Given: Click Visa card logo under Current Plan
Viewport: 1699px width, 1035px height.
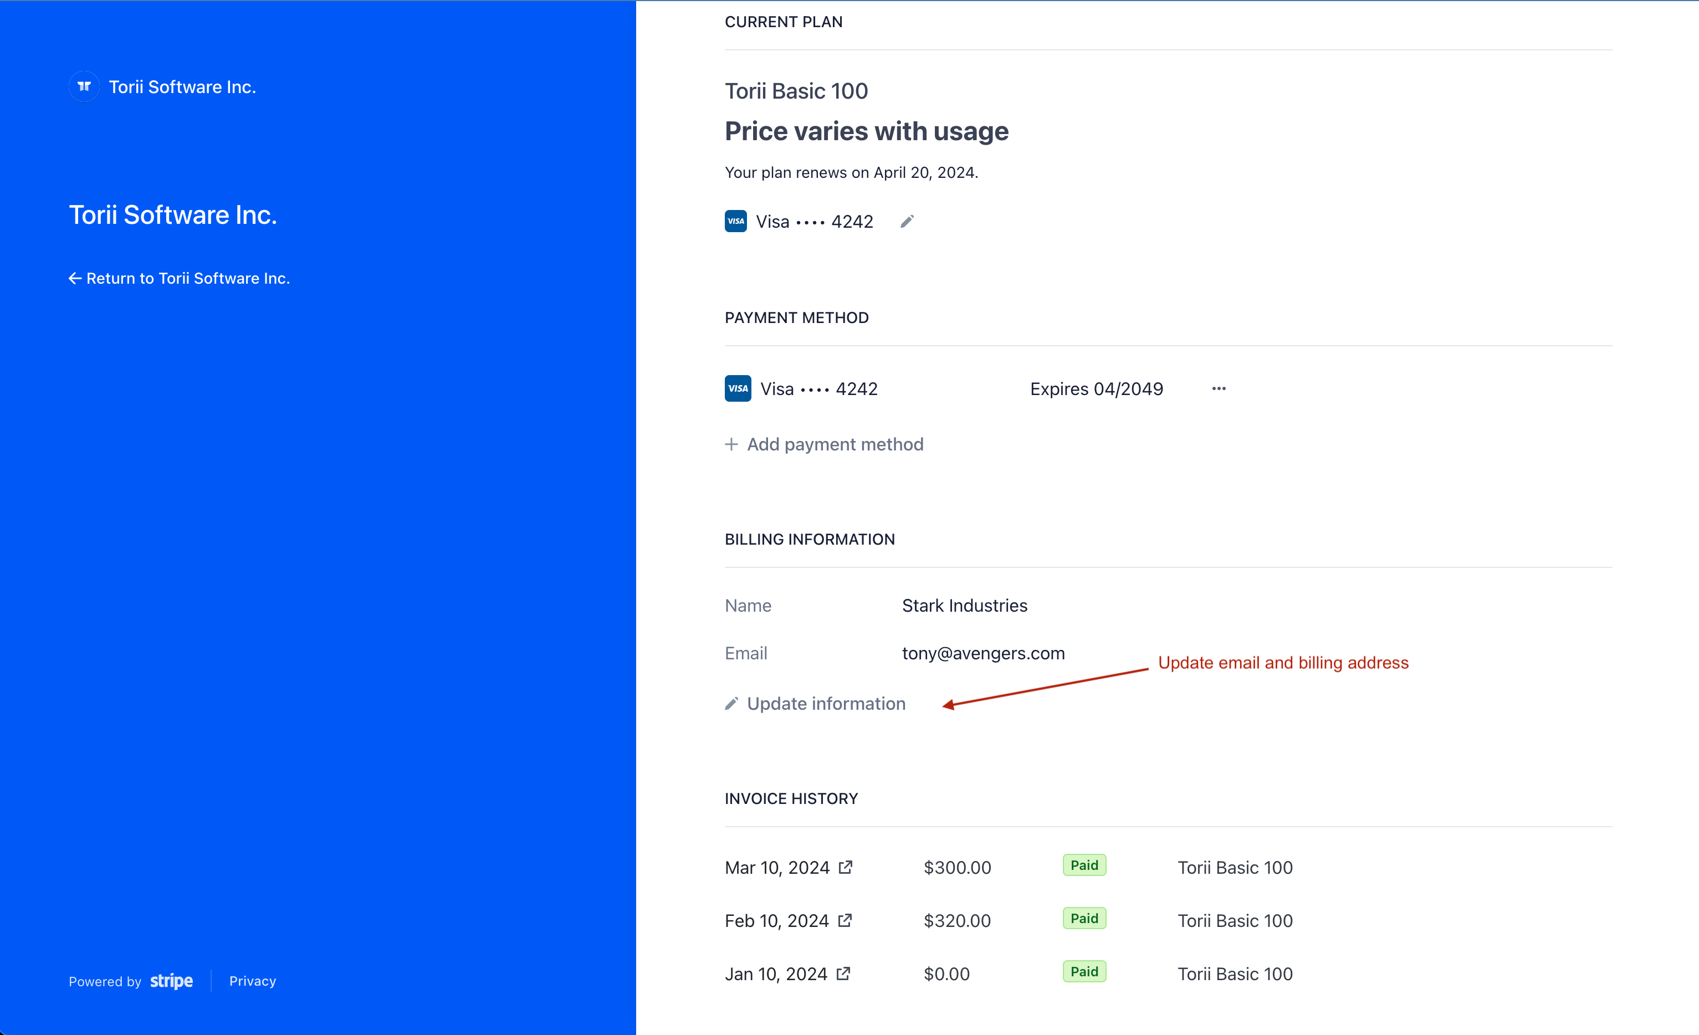Looking at the screenshot, I should (736, 221).
